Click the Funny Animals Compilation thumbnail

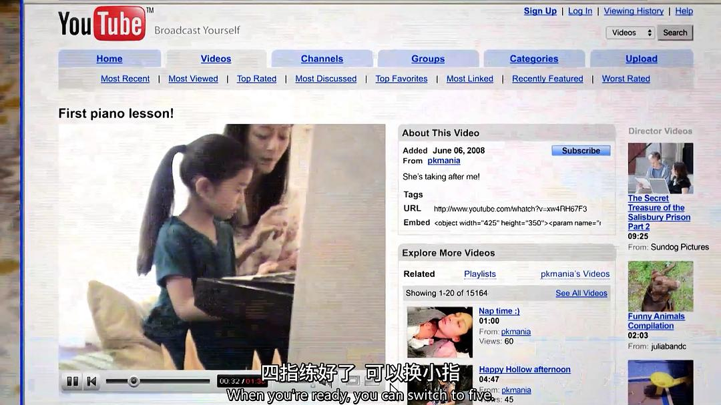[660, 286]
